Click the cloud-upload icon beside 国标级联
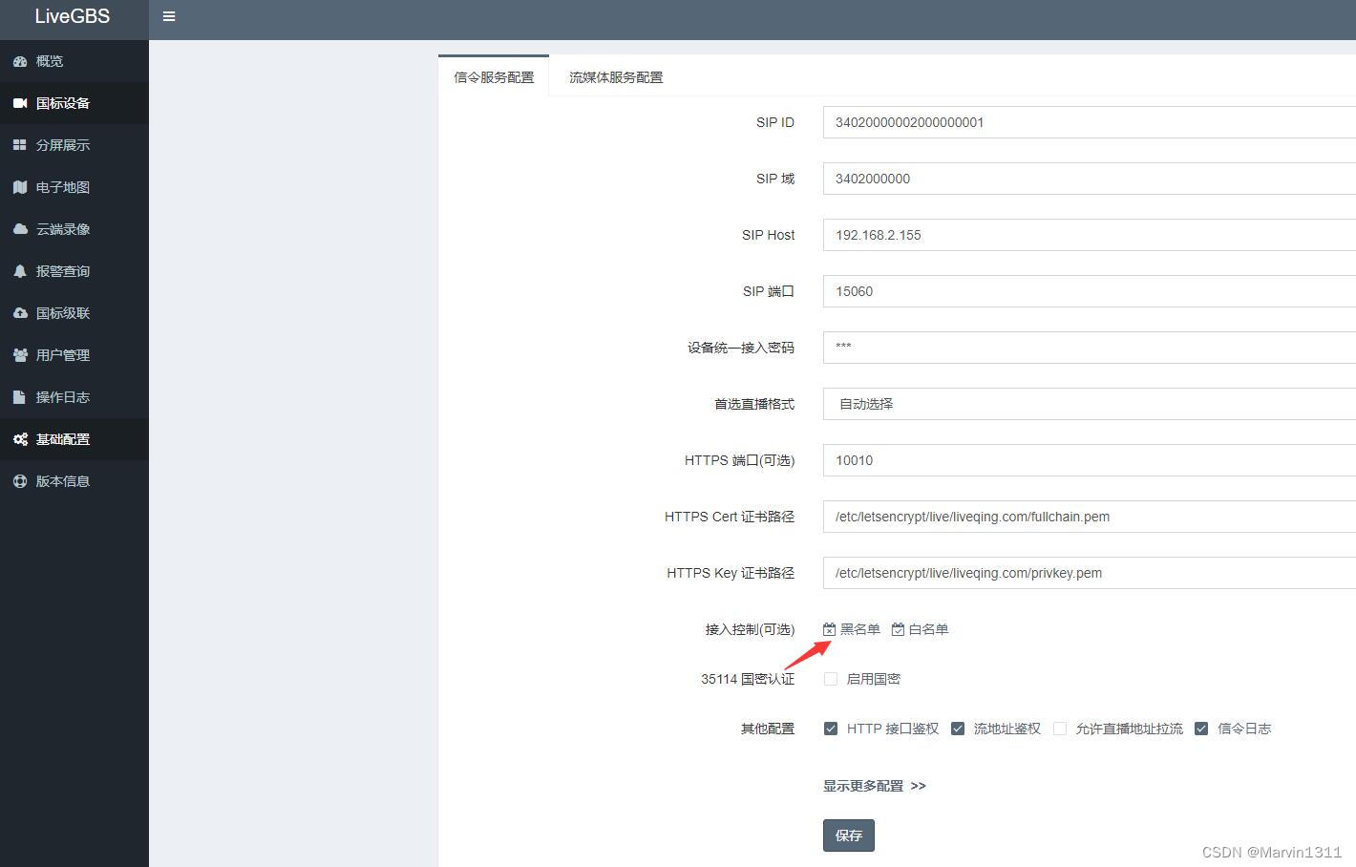Viewport: 1356px width, 867px height. click(20, 313)
